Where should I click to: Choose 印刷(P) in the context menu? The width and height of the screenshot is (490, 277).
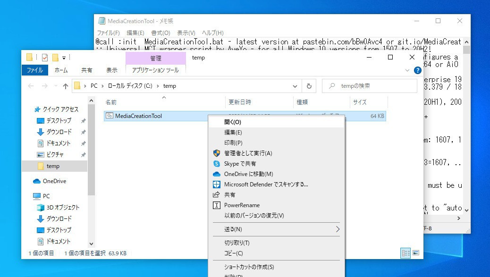click(276, 143)
